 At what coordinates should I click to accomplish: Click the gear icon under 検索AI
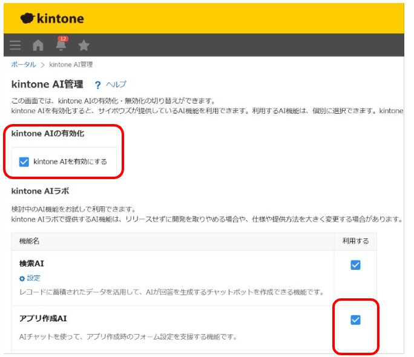(x=22, y=278)
